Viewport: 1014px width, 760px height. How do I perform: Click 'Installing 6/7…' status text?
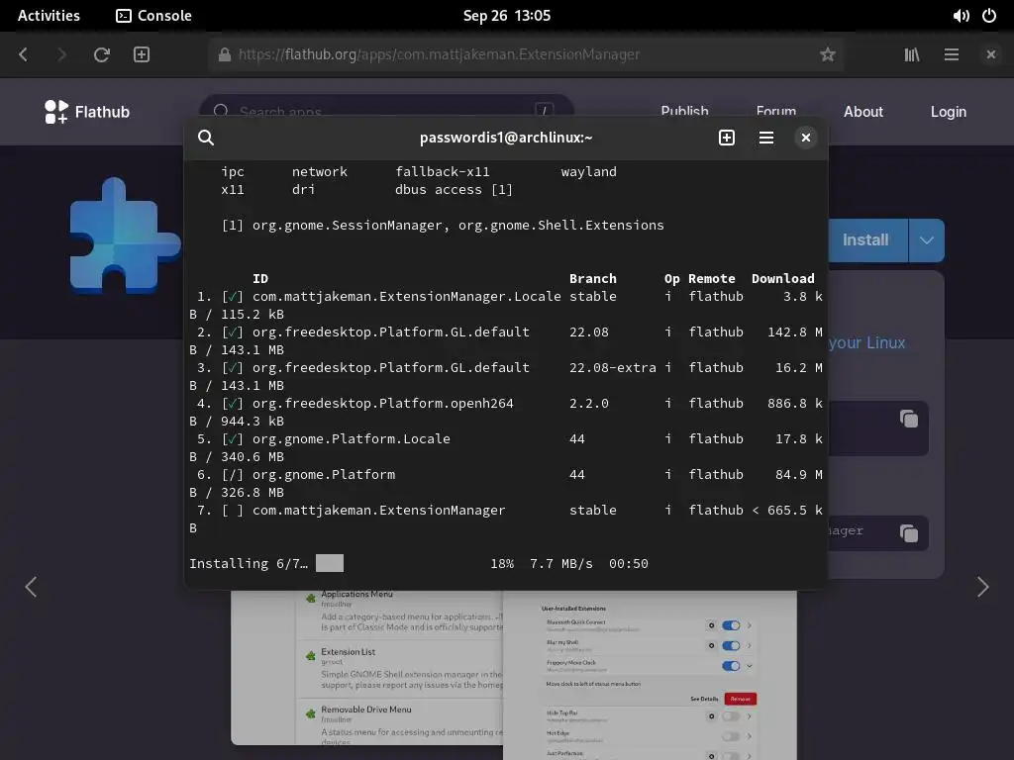click(x=249, y=563)
